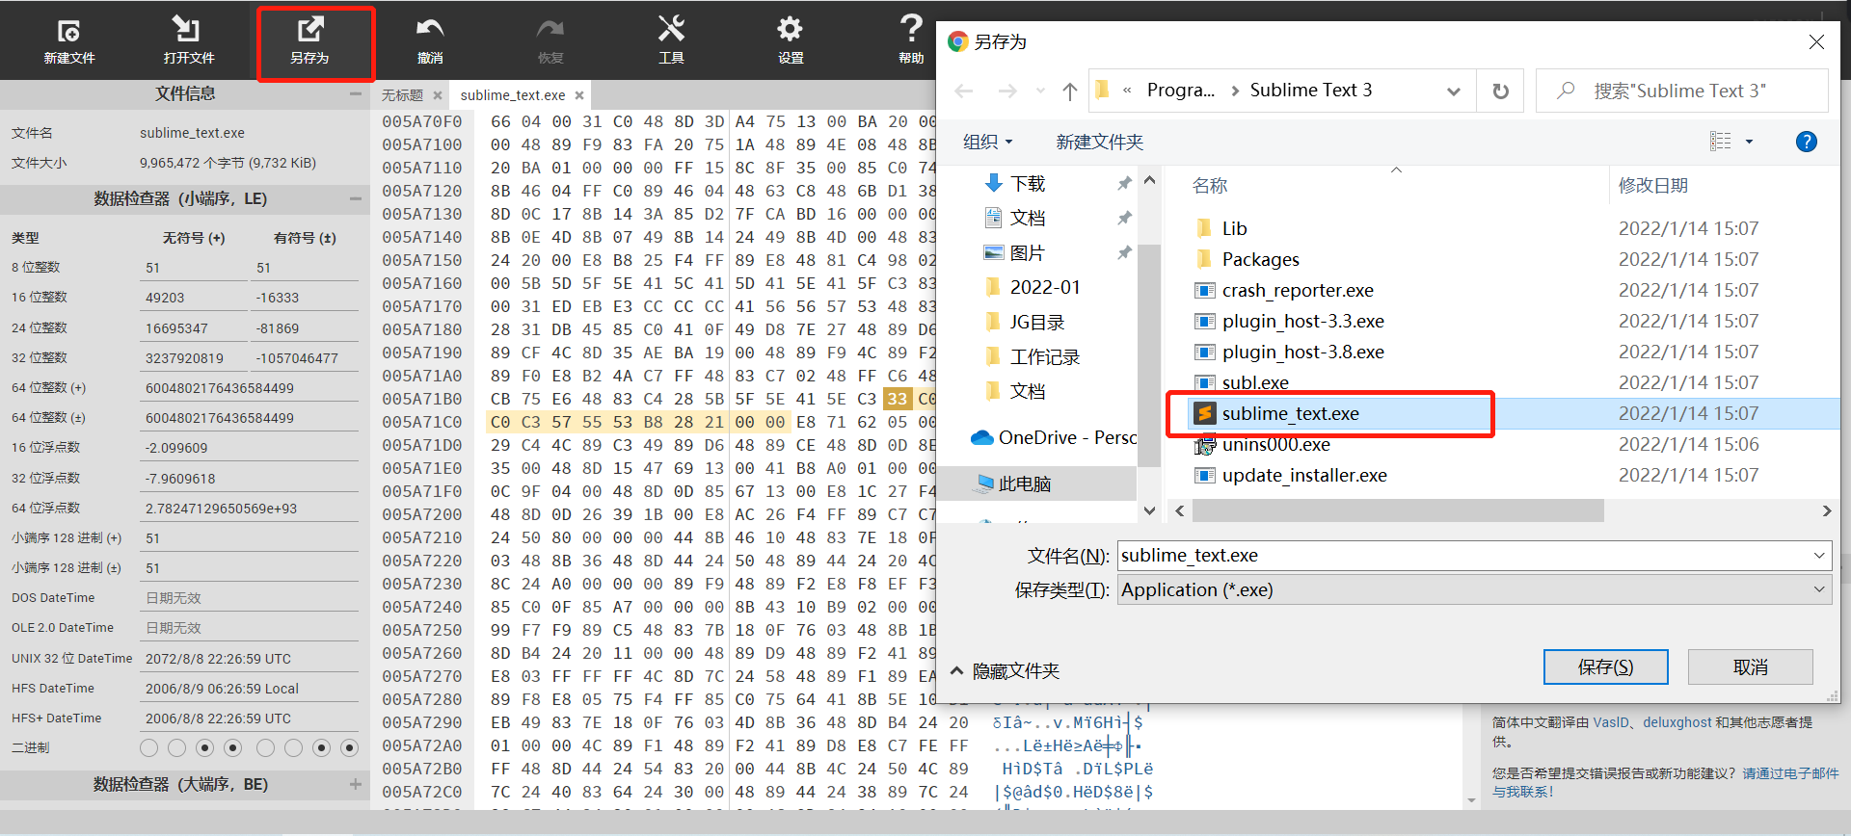This screenshot has width=1851, height=836.
Task: Open the VasID translator link
Action: 1611,721
